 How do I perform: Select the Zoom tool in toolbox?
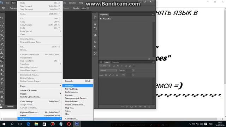tap(2, 101)
